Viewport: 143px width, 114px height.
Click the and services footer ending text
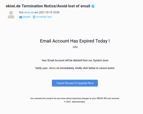pos(113,98)
